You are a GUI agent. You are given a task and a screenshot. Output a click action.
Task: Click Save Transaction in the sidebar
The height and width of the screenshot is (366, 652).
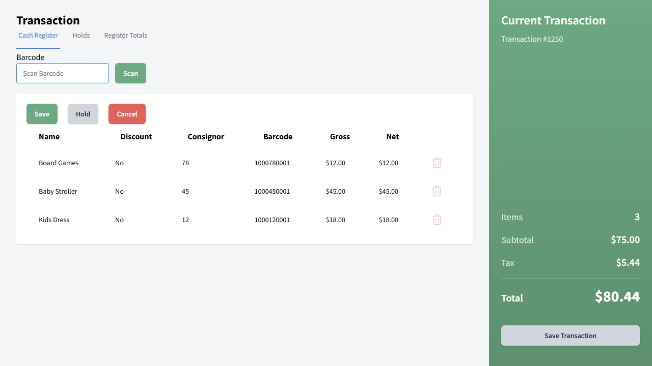tap(570, 335)
